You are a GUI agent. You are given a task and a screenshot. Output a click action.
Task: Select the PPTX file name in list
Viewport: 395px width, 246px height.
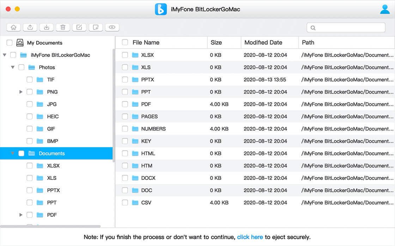tap(147, 80)
